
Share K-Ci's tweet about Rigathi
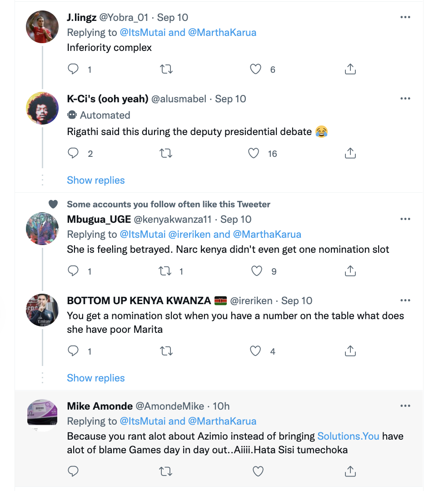click(x=350, y=153)
